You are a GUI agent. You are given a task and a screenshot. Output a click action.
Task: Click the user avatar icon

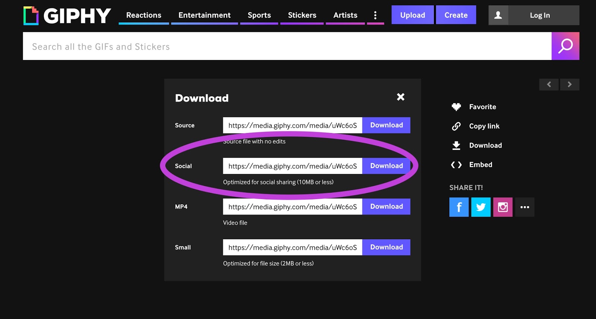498,15
